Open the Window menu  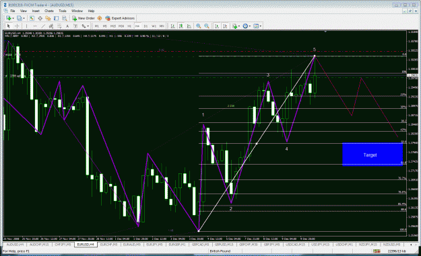(x=77, y=11)
